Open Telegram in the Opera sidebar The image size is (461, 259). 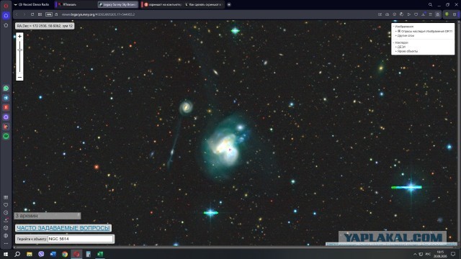(6, 98)
